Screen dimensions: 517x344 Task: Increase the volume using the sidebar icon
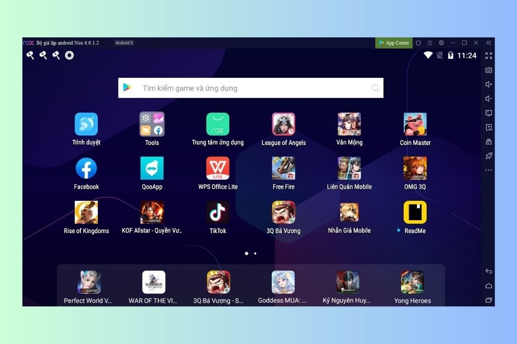[x=489, y=84]
